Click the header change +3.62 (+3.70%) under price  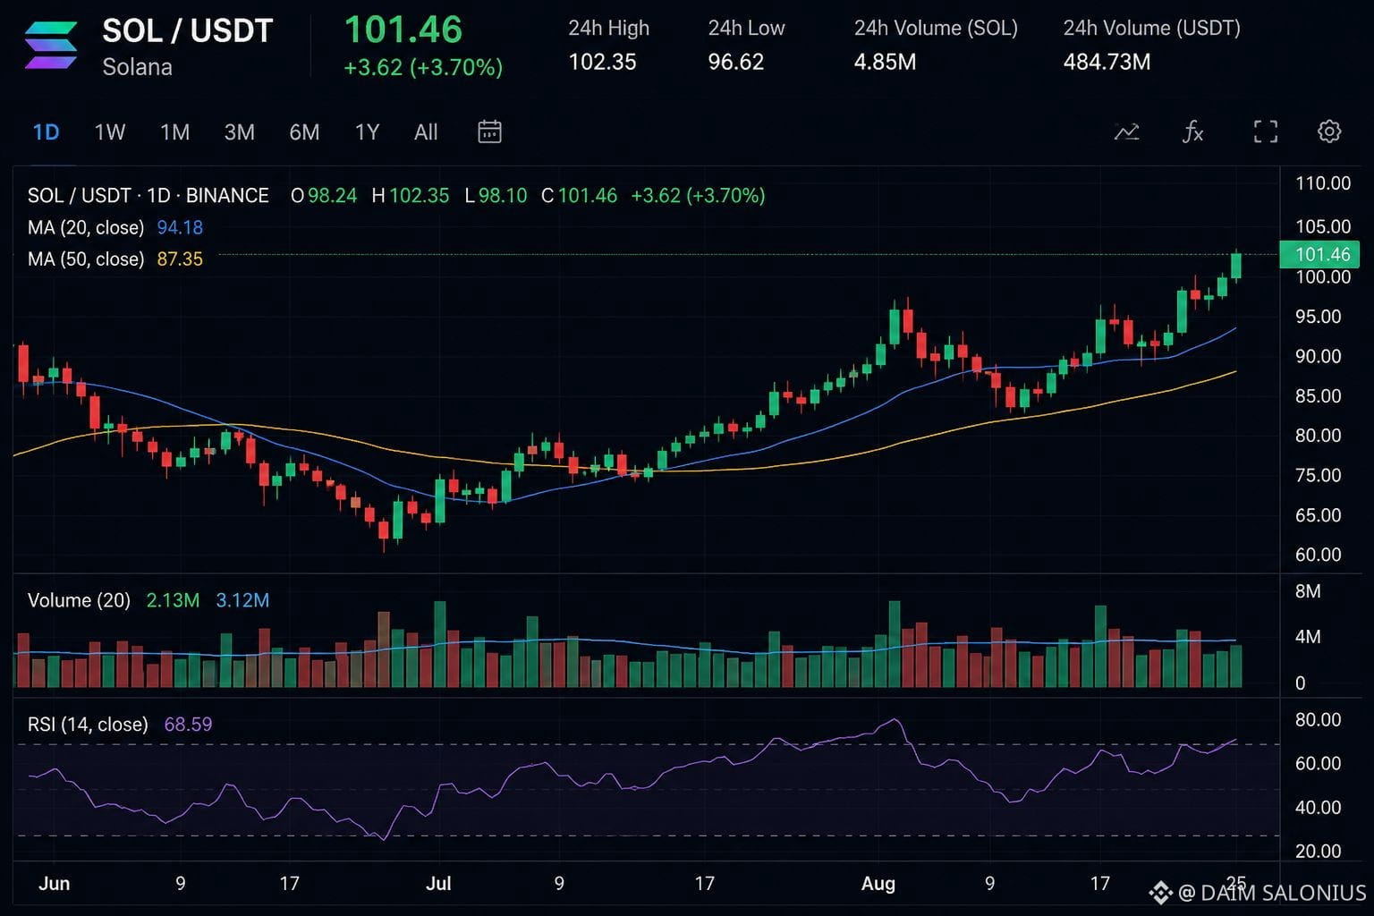pos(423,68)
